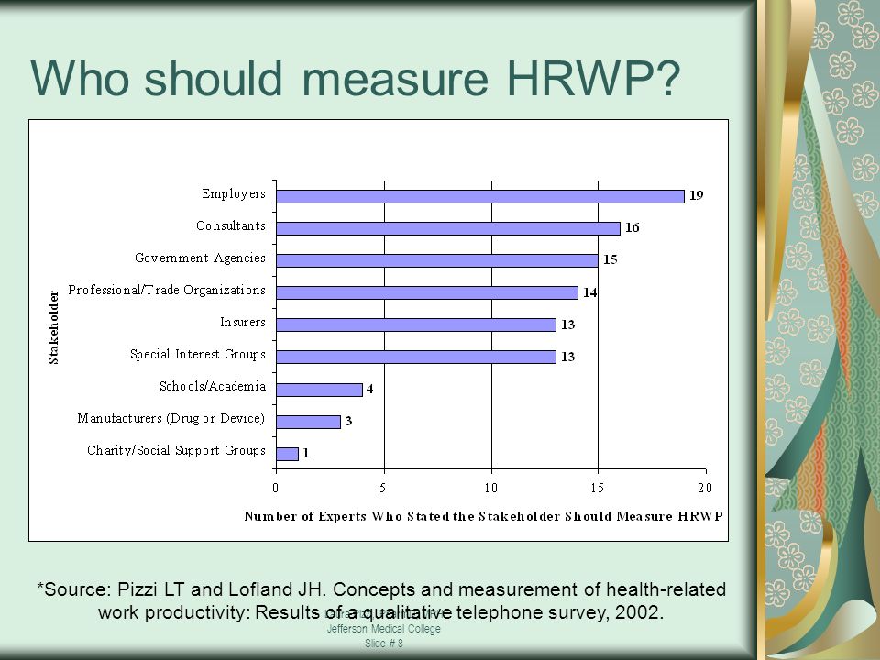
Task: Click the Professional/Trade Organizations bar
Action: point(427,292)
